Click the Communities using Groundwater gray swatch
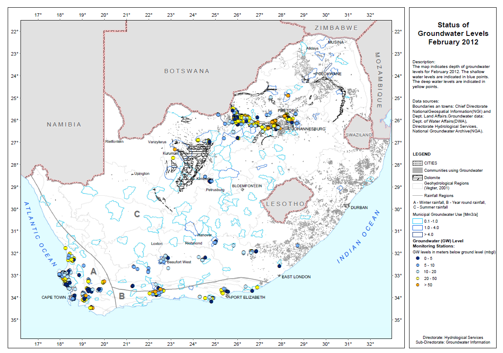 [x=417, y=170]
